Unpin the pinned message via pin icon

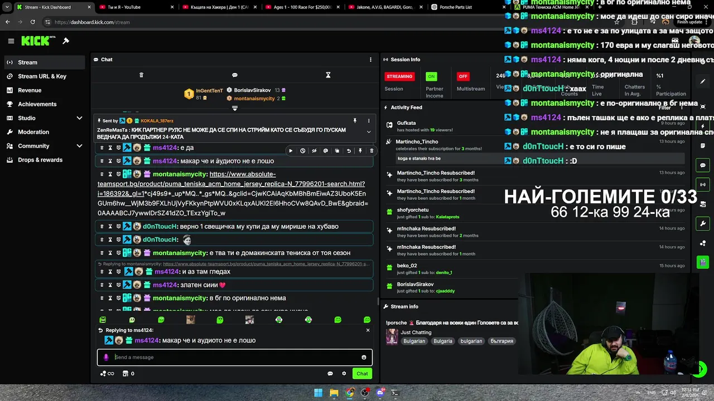coord(355,120)
